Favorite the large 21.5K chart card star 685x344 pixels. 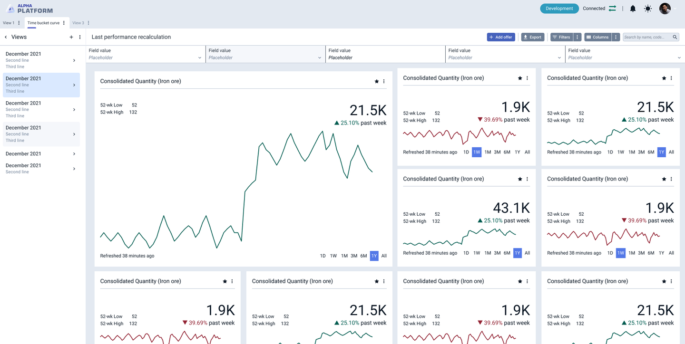(x=377, y=81)
